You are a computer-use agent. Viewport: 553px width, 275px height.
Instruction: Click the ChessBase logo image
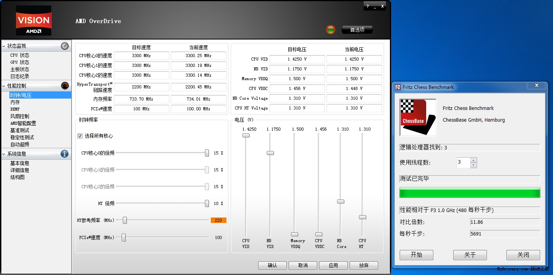418,117
